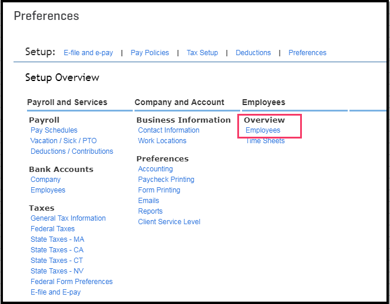The width and height of the screenshot is (390, 304).
Task: Open Federal Form Preferences
Action: click(72, 282)
